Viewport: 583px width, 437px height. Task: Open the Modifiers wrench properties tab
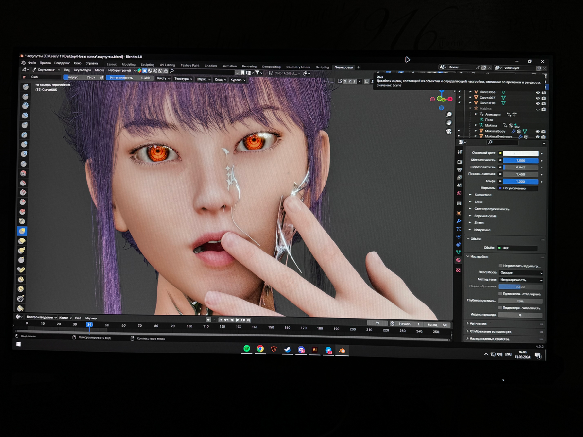[459, 221]
